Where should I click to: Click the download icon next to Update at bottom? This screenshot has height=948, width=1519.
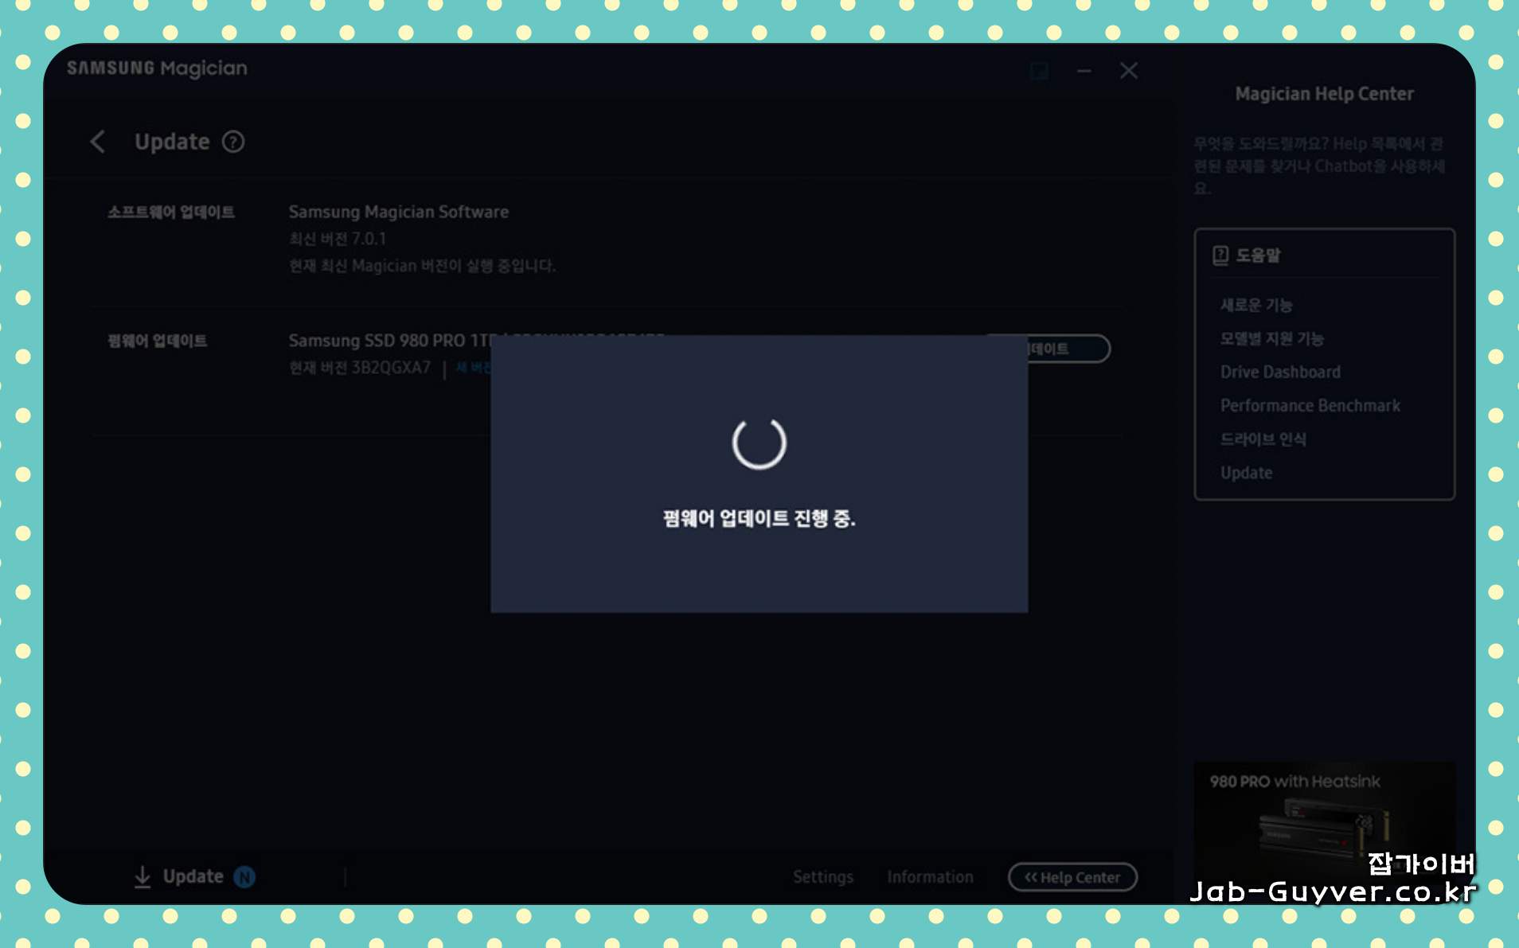[x=143, y=876]
